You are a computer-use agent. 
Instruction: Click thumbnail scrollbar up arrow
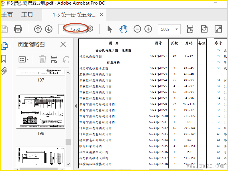[x=68, y=73]
